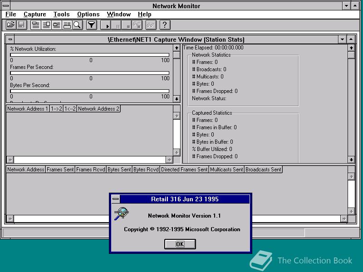Viewport: 363px width, 272px height.
Task: Click the Frames Rcvd column header
Action: [90, 170]
